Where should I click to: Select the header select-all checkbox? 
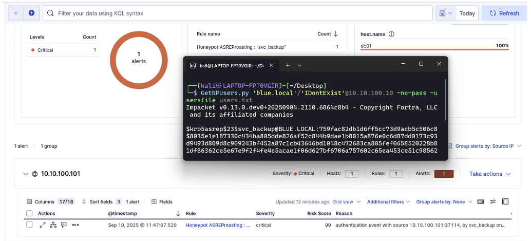click(x=29, y=213)
